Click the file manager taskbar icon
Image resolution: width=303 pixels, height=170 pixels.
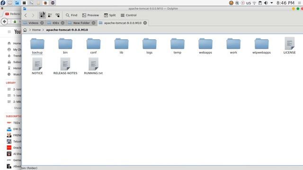point(17,3)
